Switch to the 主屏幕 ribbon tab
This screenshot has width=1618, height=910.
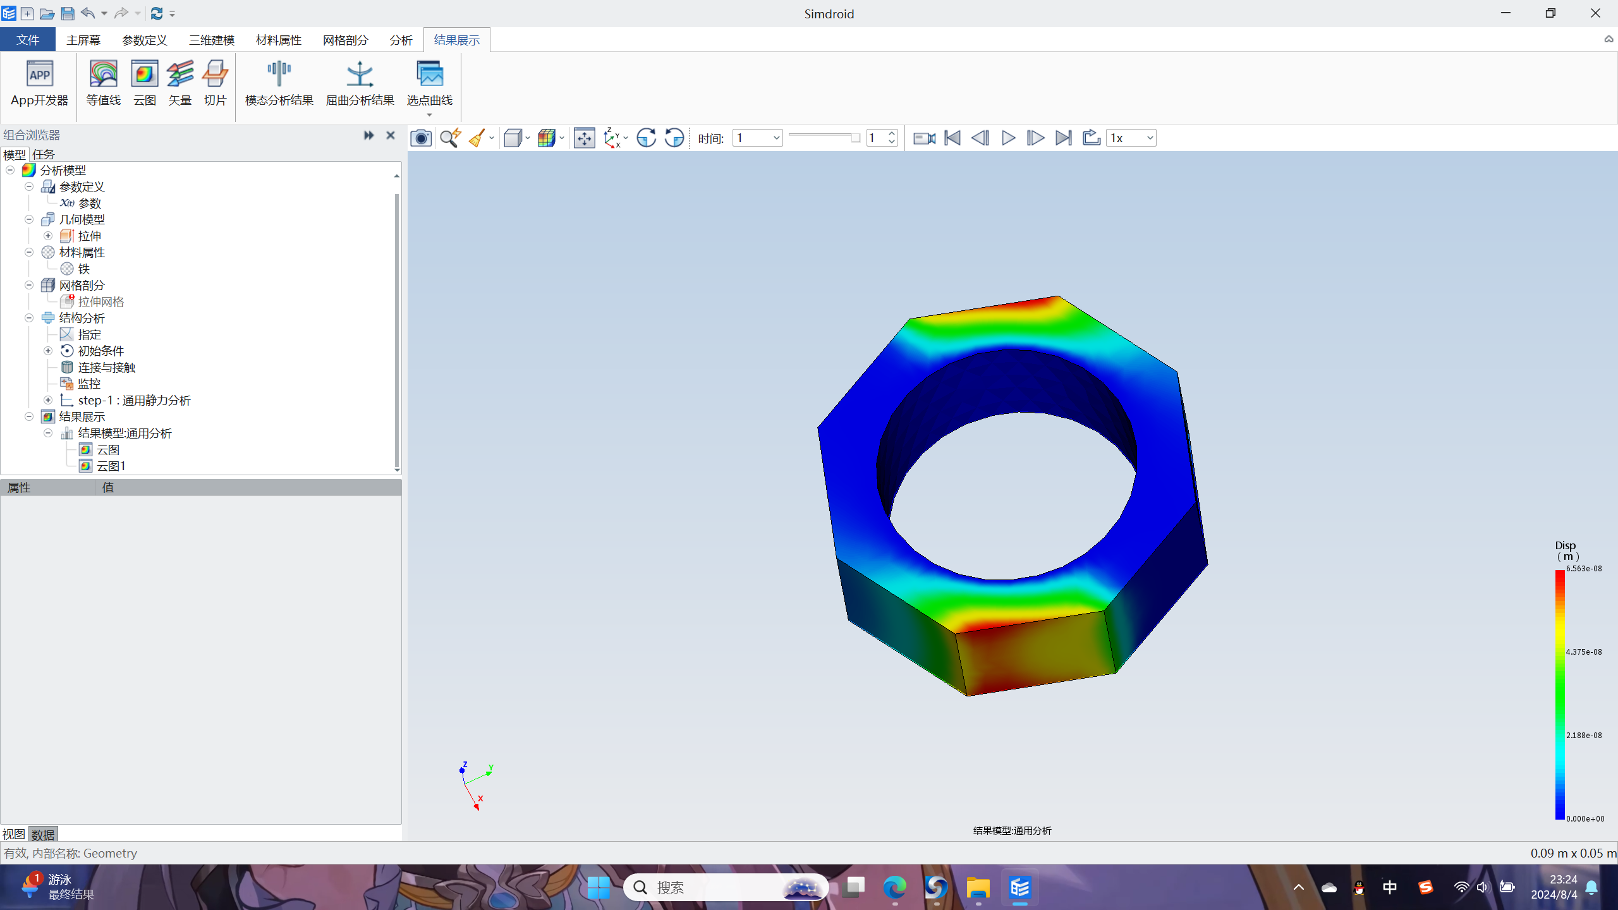pyautogui.click(x=83, y=40)
